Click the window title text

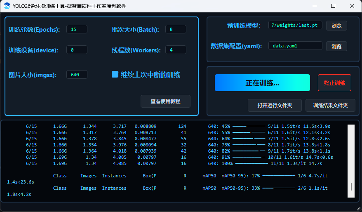(x=70, y=6)
